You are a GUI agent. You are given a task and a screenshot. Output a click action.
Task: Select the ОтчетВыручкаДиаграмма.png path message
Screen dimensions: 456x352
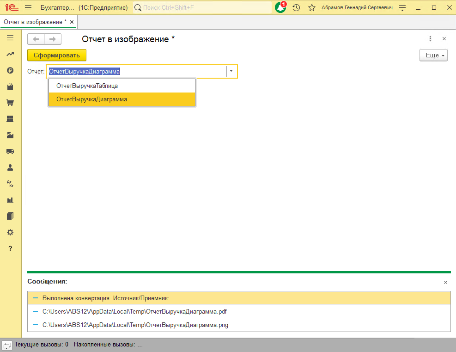[x=239, y=325]
